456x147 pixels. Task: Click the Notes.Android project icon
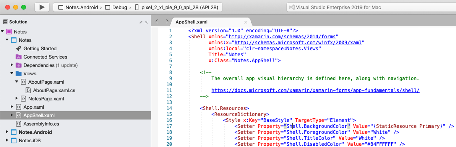click(x=14, y=132)
